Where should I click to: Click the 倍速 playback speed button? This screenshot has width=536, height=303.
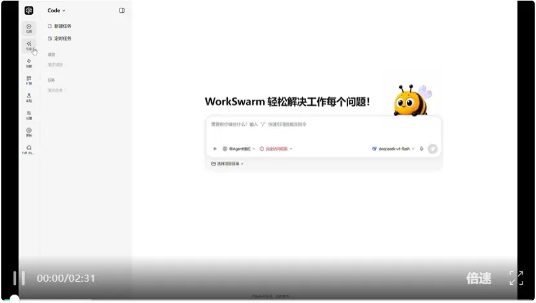(479, 278)
